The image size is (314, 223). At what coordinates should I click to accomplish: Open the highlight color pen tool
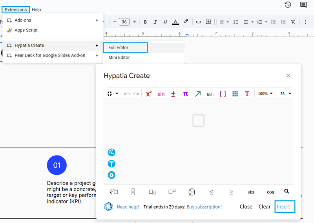click(x=186, y=22)
